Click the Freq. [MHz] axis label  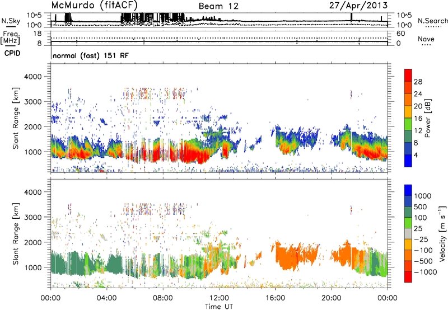(10, 37)
